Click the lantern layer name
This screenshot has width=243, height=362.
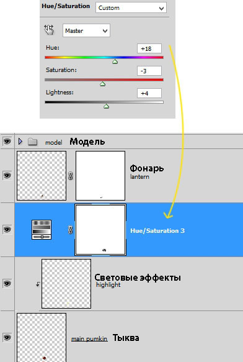(139, 177)
